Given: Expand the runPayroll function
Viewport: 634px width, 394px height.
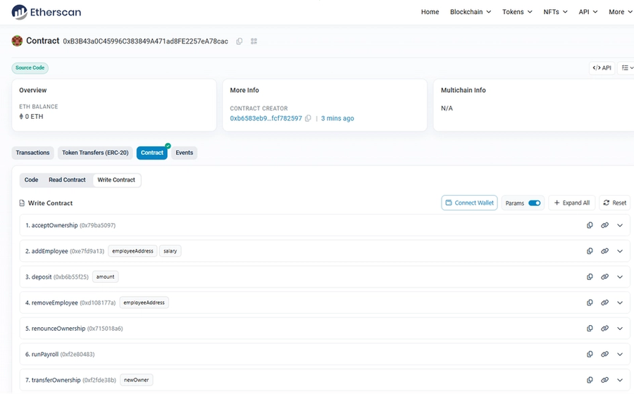Looking at the screenshot, I should [x=620, y=355].
